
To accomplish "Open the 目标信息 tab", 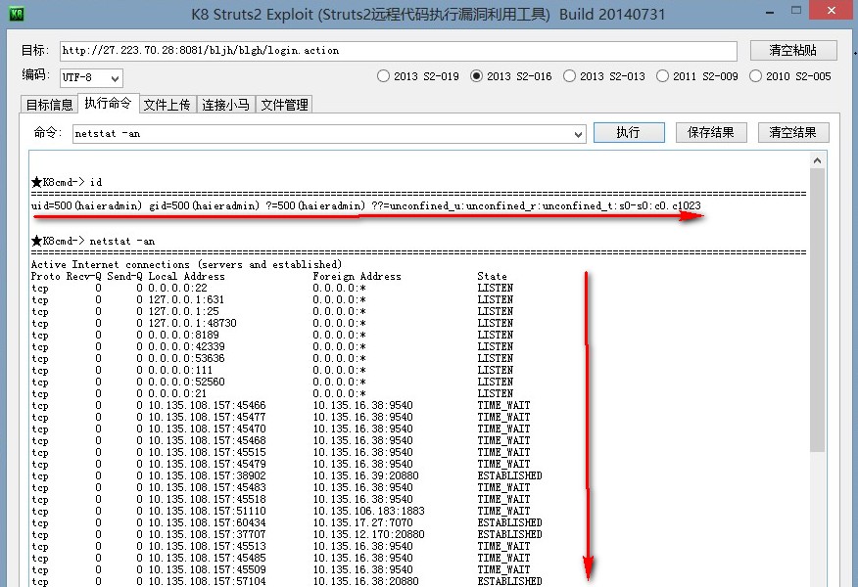I will (x=49, y=105).
